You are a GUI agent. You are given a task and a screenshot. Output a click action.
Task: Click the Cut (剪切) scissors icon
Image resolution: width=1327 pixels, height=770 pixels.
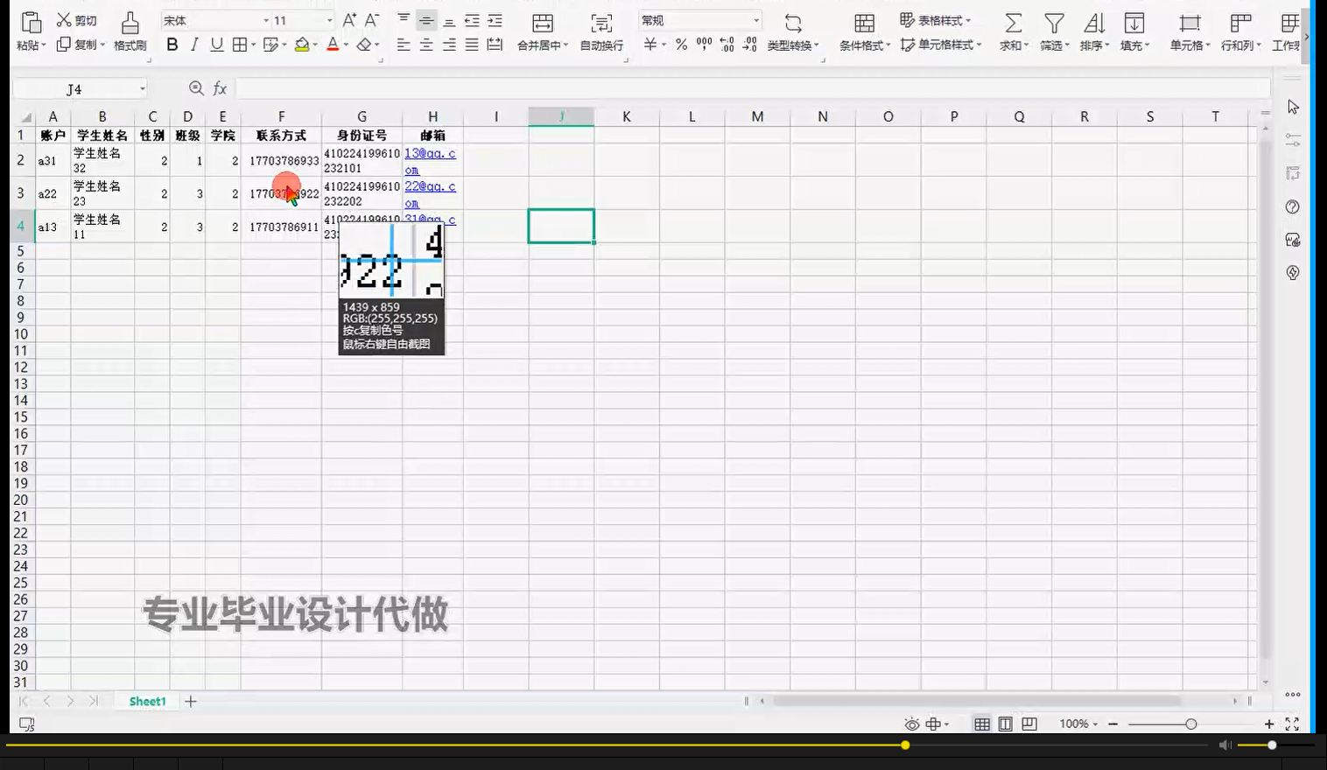click(x=62, y=19)
